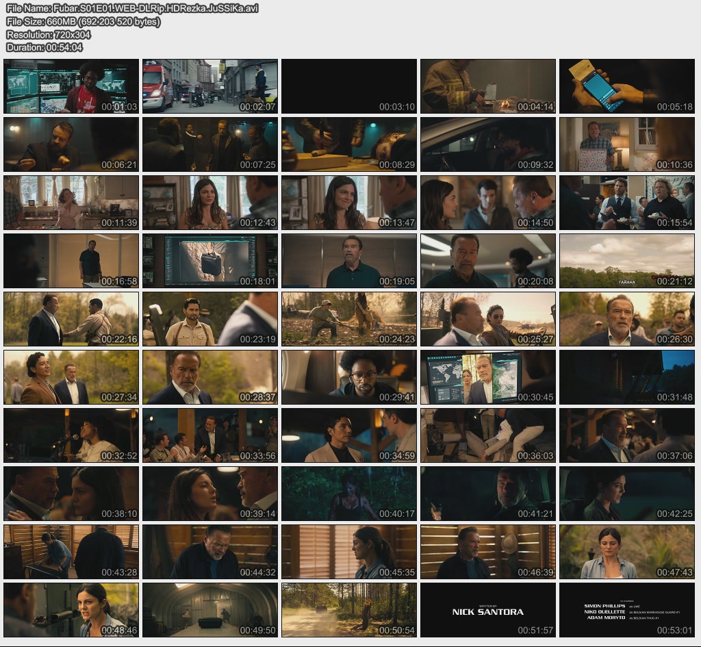Pick the thumbnail timestamped 00:36:03

[x=488, y=435]
